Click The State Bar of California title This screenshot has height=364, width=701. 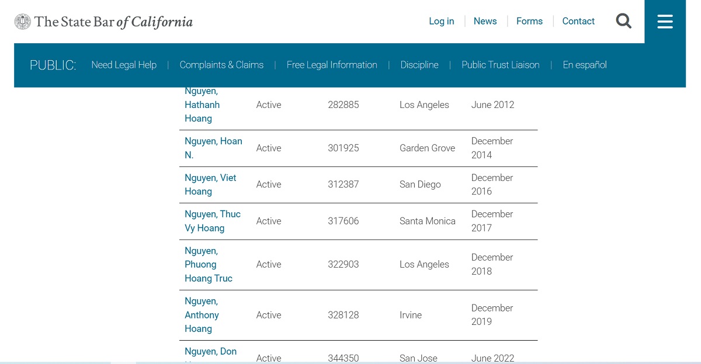pyautogui.click(x=113, y=22)
